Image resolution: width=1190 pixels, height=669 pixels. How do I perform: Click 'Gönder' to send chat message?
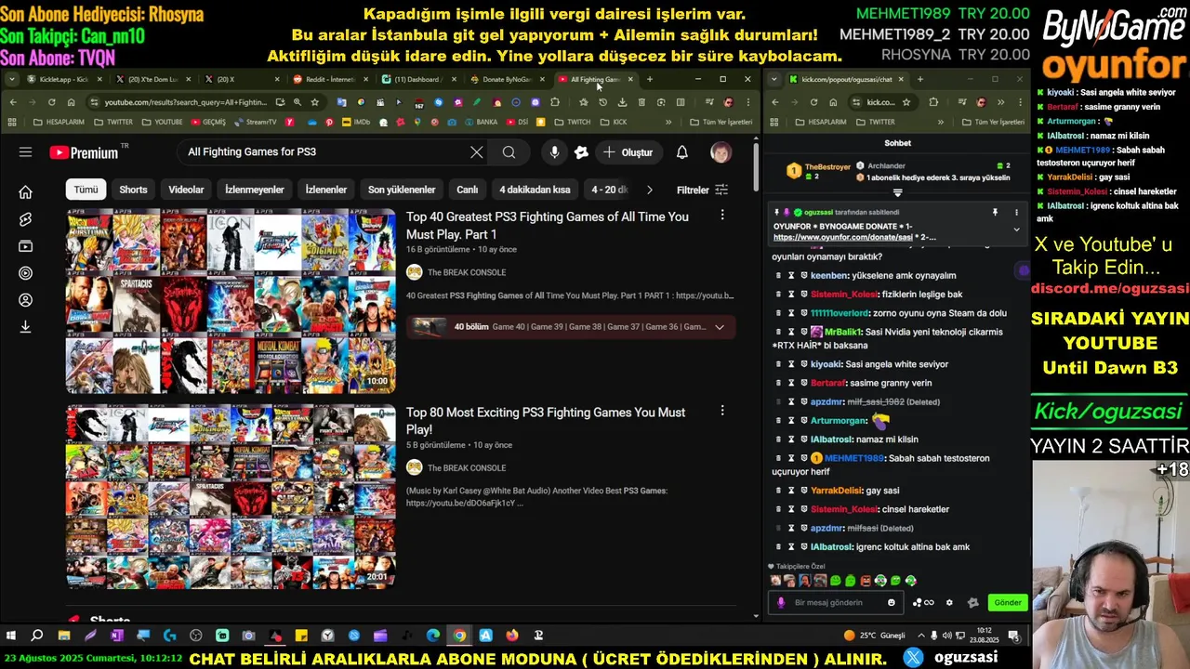coord(1008,602)
